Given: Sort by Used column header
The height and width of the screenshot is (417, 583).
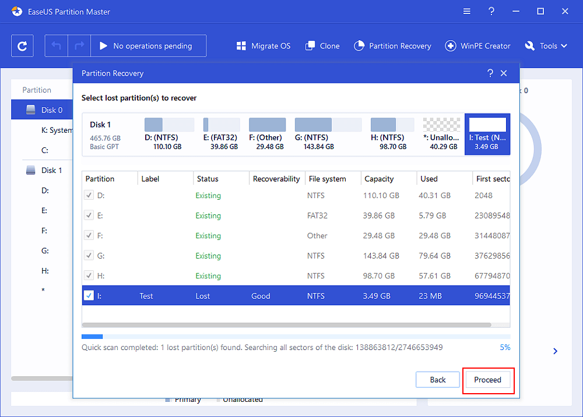Looking at the screenshot, I should [x=444, y=179].
